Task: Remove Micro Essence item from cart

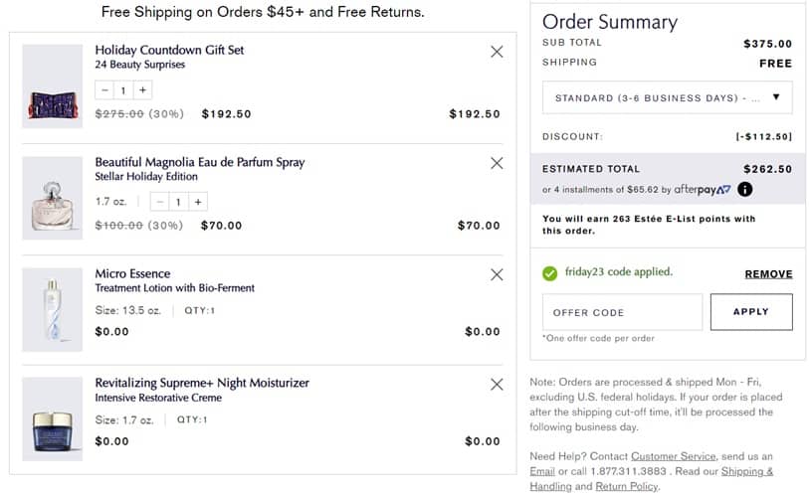Action: pyautogui.click(x=497, y=274)
